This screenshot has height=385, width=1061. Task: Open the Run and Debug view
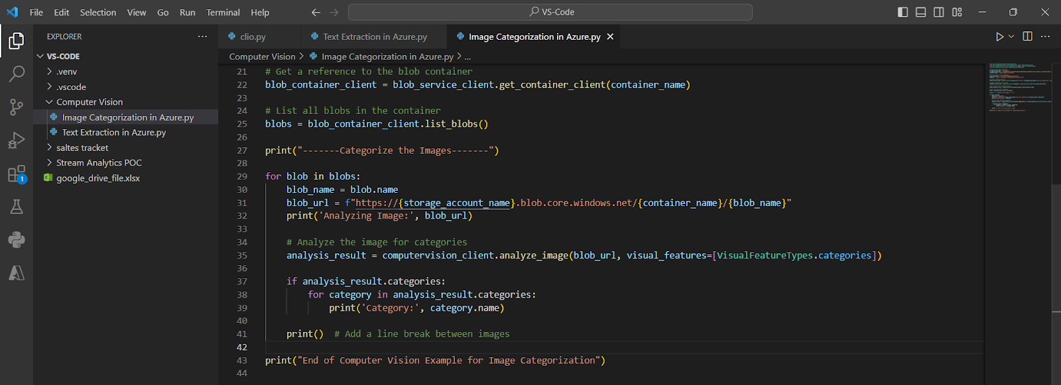tap(17, 140)
